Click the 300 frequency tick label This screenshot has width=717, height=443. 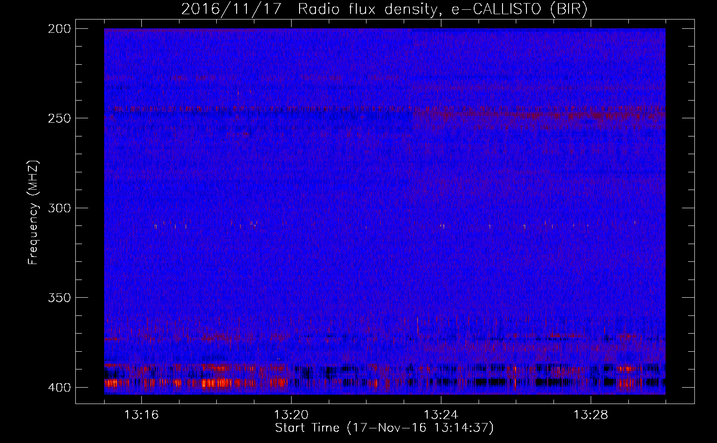click(x=59, y=208)
